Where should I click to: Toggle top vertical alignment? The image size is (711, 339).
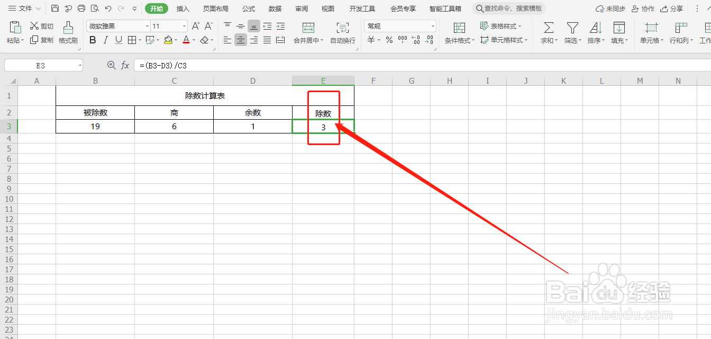point(227,26)
